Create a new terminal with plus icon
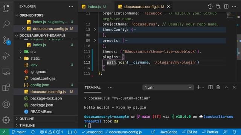 (x=198, y=87)
